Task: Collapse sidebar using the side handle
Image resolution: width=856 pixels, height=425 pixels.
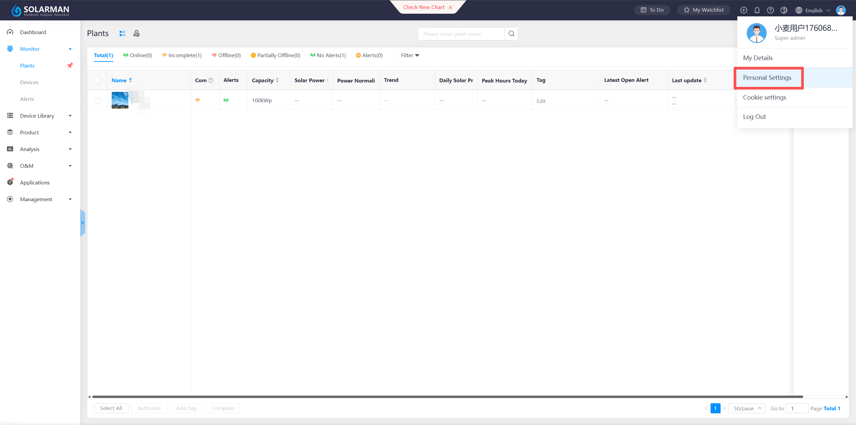Action: 83,223
